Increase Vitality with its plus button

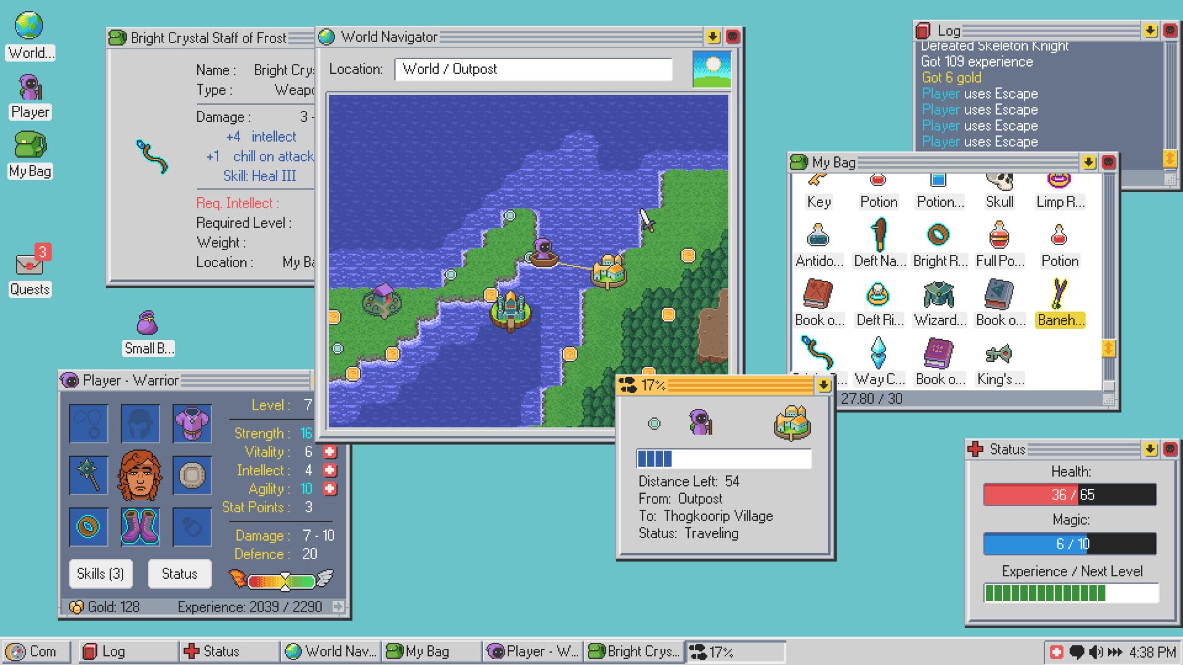coord(331,452)
